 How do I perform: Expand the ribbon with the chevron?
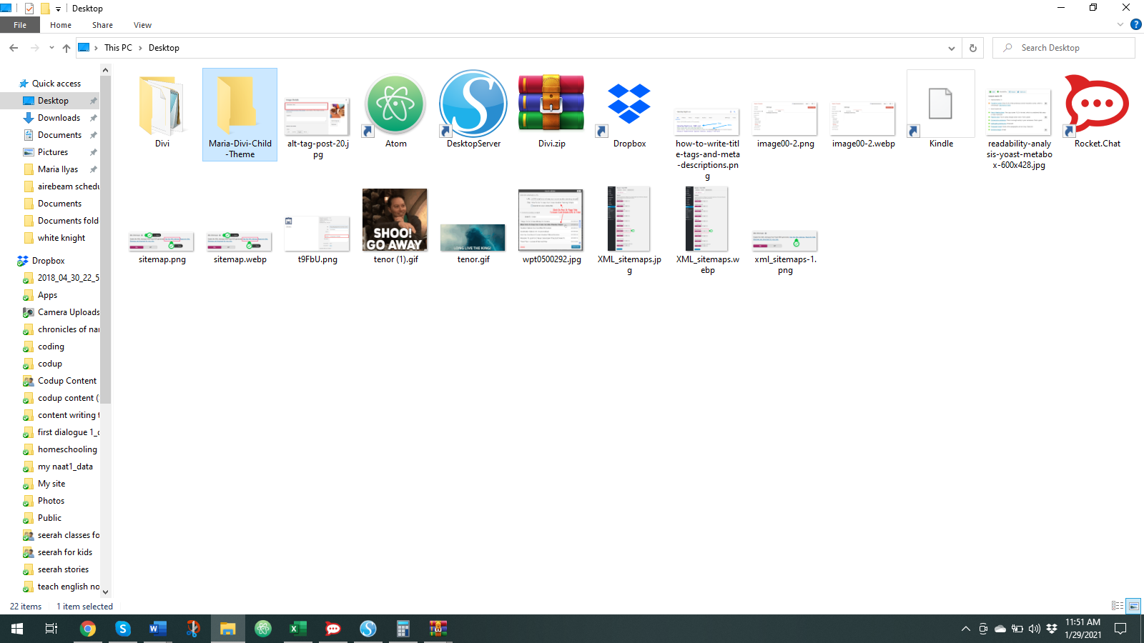point(1120,25)
